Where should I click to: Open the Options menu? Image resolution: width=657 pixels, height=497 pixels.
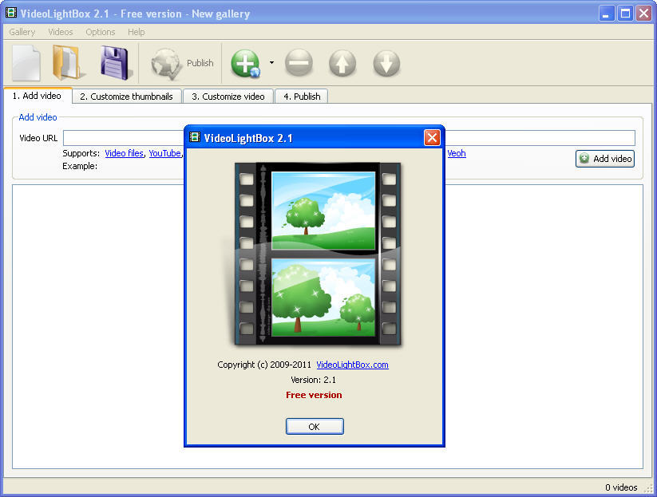pyautogui.click(x=100, y=32)
